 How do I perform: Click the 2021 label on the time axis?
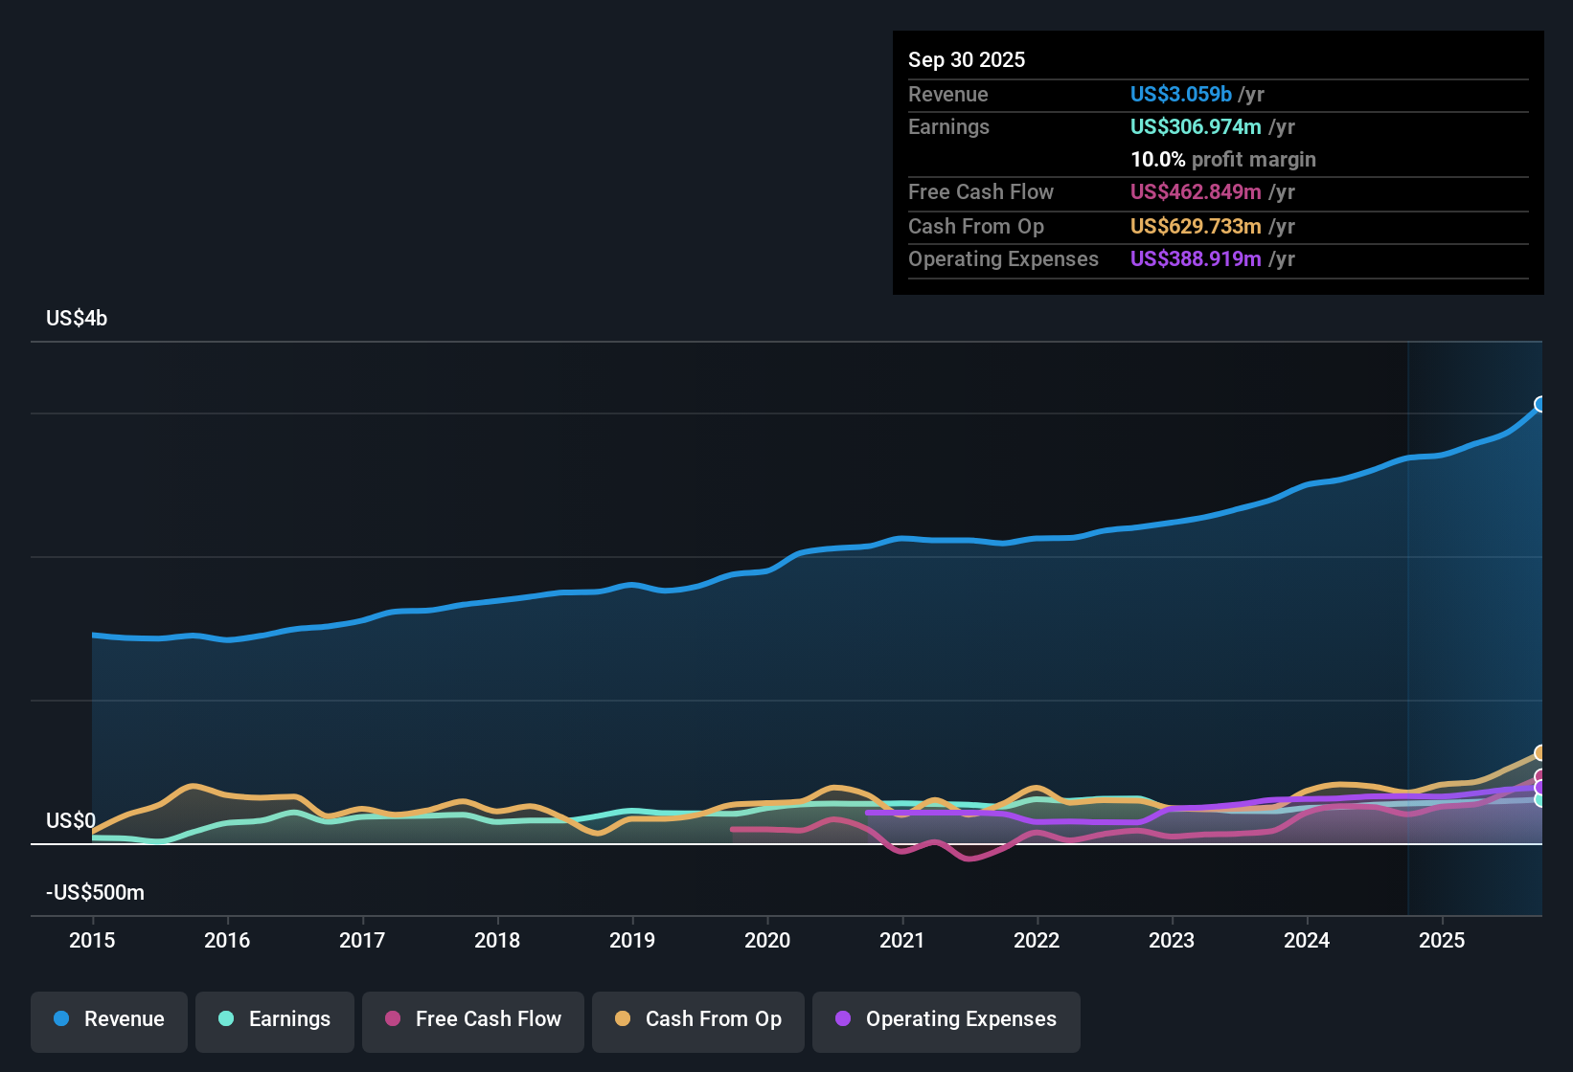click(x=903, y=941)
